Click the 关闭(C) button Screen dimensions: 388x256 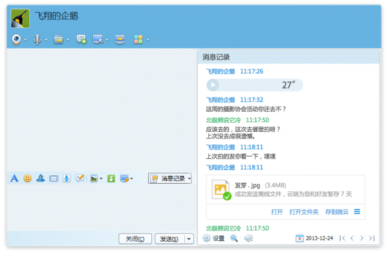coord(135,239)
